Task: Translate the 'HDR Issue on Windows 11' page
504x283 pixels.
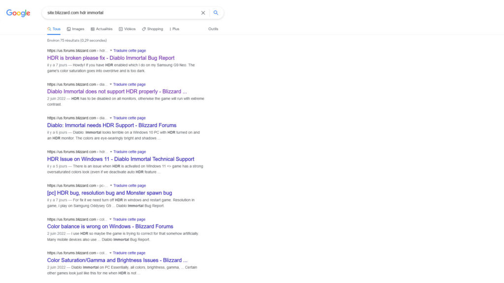Action: pos(129,152)
